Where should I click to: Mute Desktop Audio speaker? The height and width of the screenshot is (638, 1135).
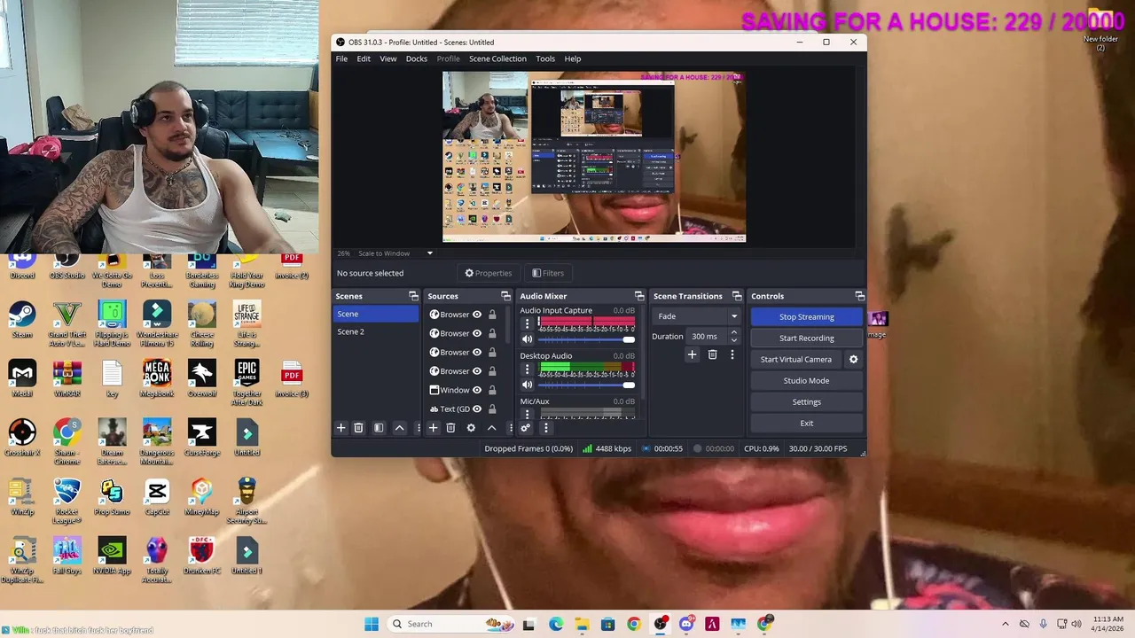pos(527,385)
